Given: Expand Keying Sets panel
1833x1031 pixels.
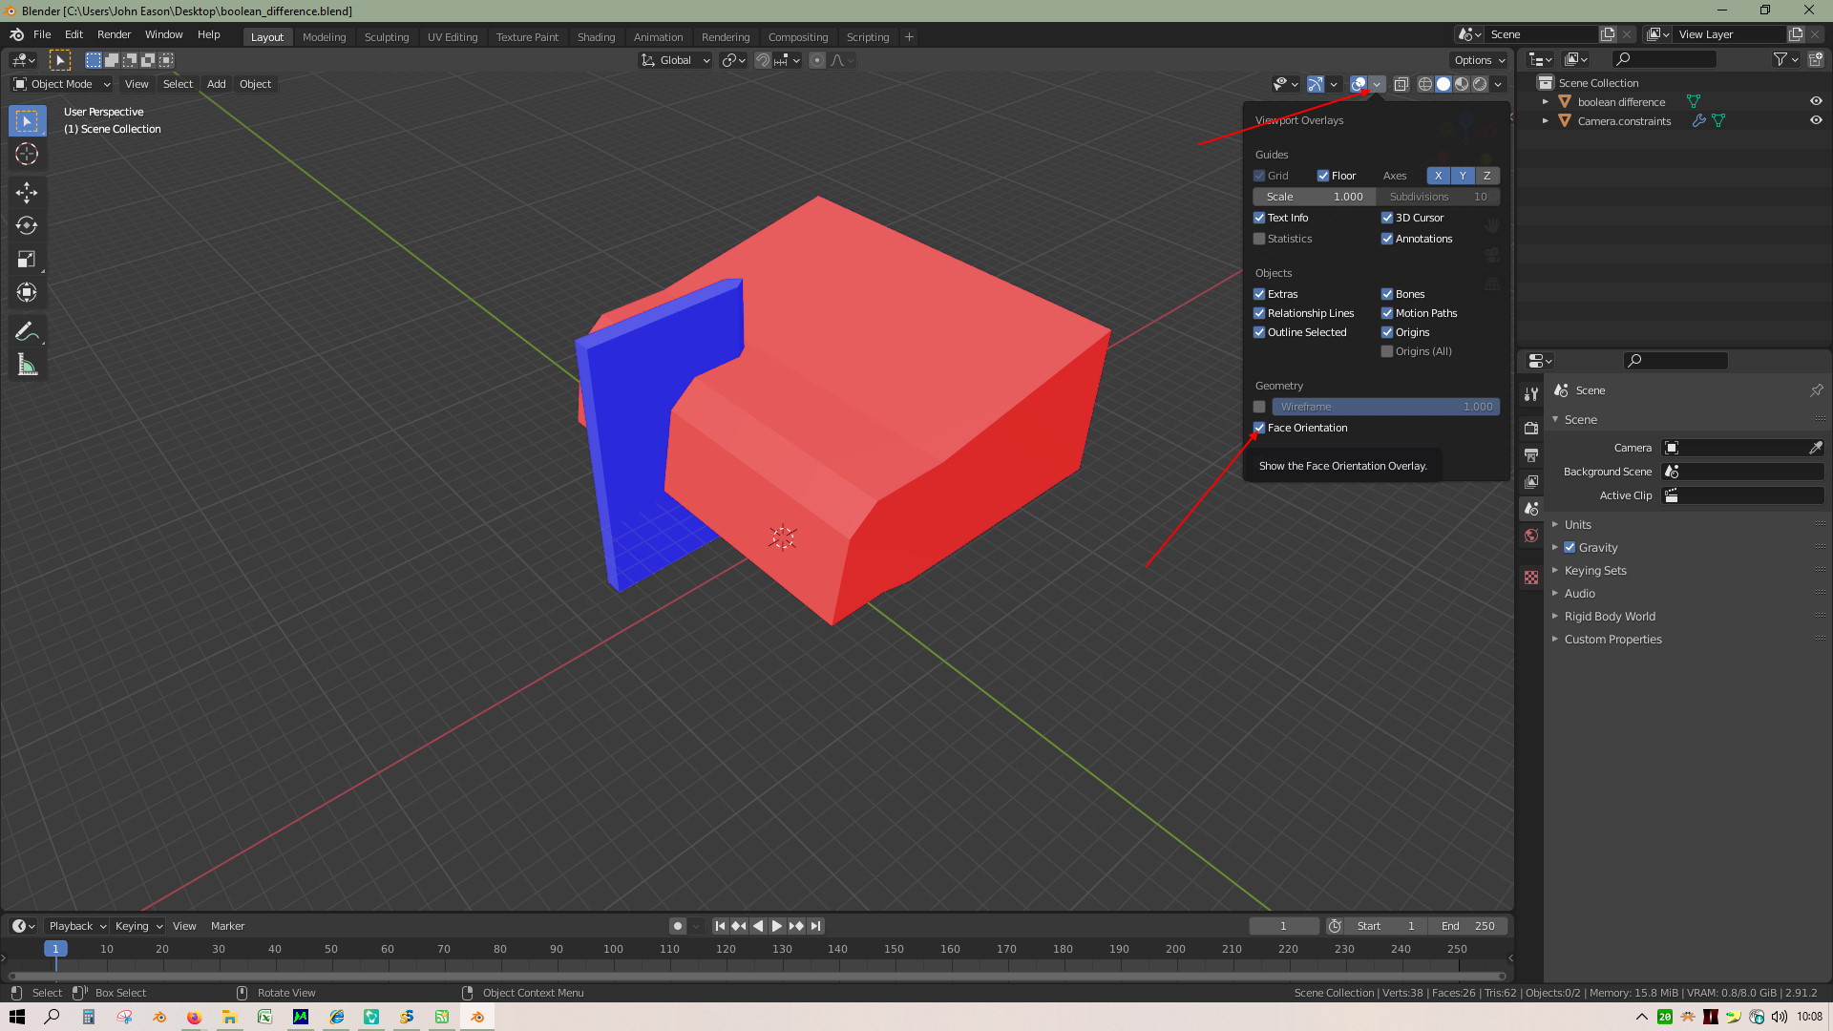Looking at the screenshot, I should 1594,570.
